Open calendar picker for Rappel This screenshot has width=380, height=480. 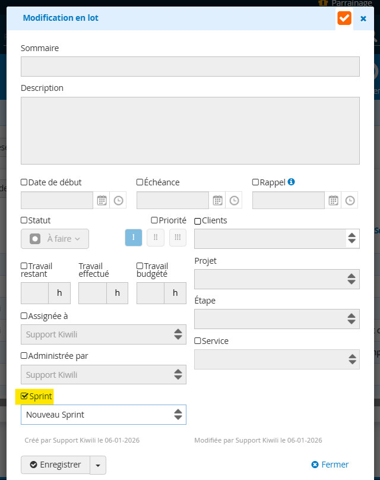(333, 200)
